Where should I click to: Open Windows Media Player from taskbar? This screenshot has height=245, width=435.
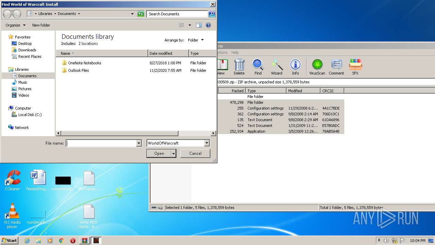click(50, 241)
